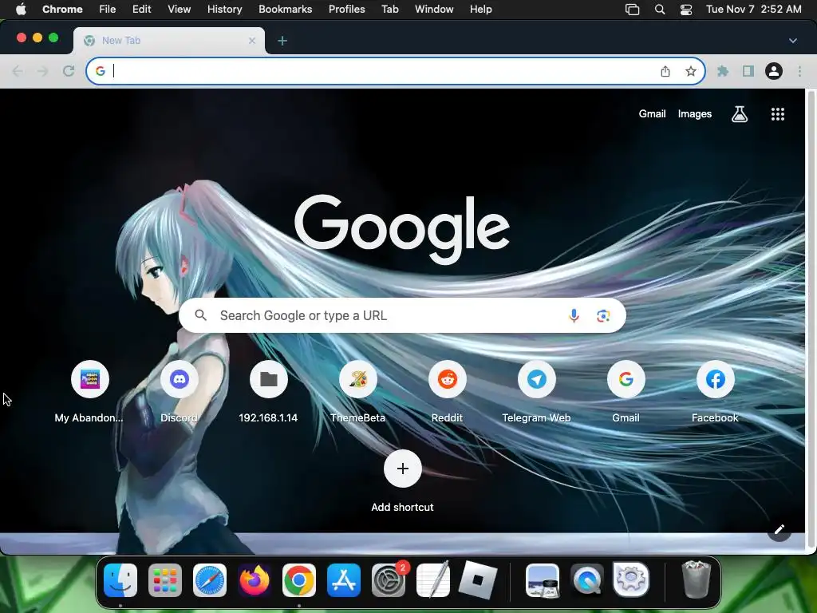817x613 pixels.
Task: Click the Chrome back arrow button
Action: pos(18,71)
